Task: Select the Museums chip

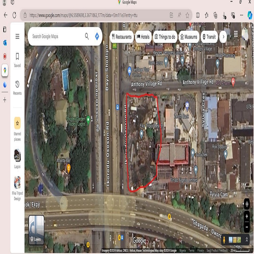Action: tap(189, 37)
